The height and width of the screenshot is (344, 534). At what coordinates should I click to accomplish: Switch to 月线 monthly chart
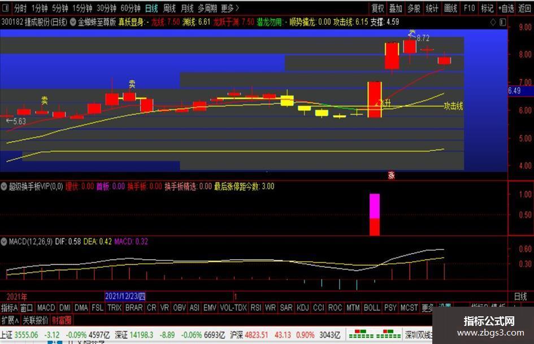click(187, 8)
